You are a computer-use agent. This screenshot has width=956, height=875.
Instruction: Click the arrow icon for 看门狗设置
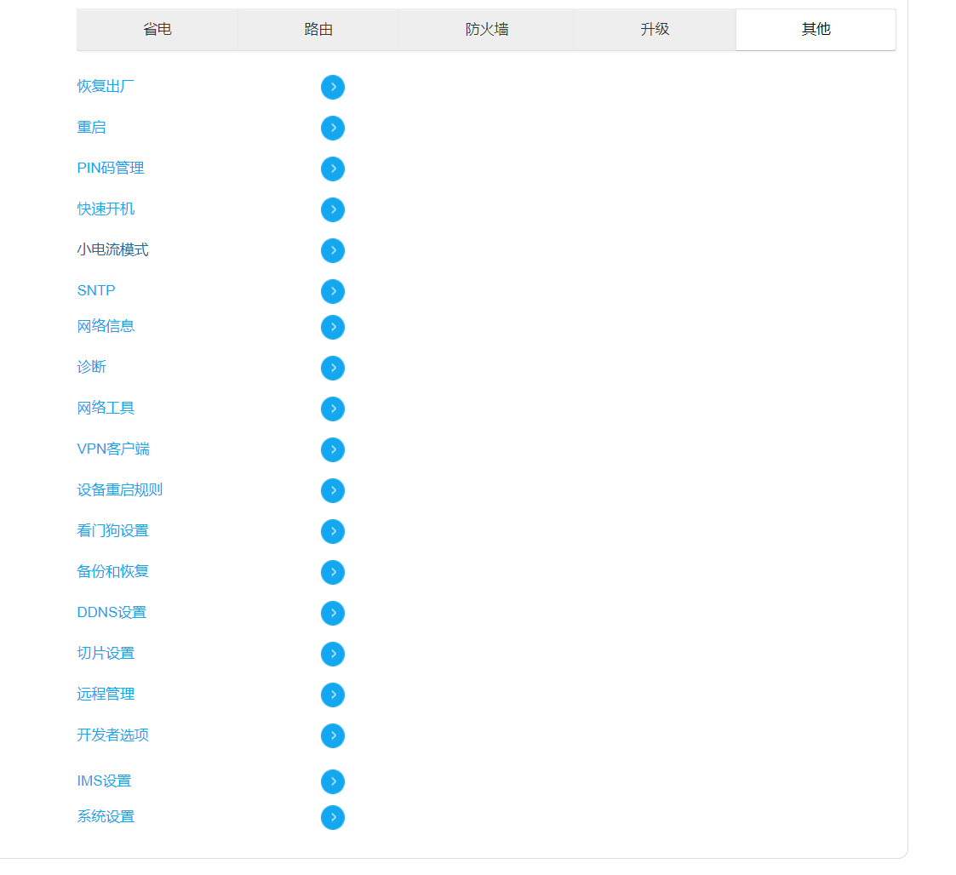click(x=333, y=531)
